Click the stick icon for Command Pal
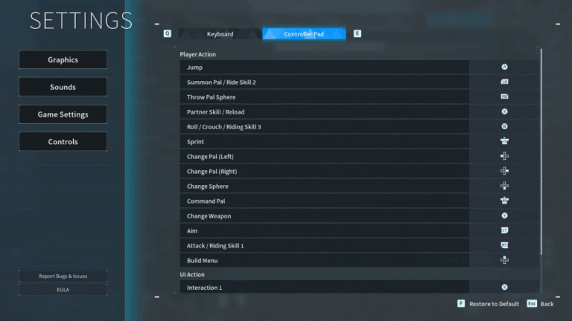This screenshot has width=572, height=321. pos(504,201)
